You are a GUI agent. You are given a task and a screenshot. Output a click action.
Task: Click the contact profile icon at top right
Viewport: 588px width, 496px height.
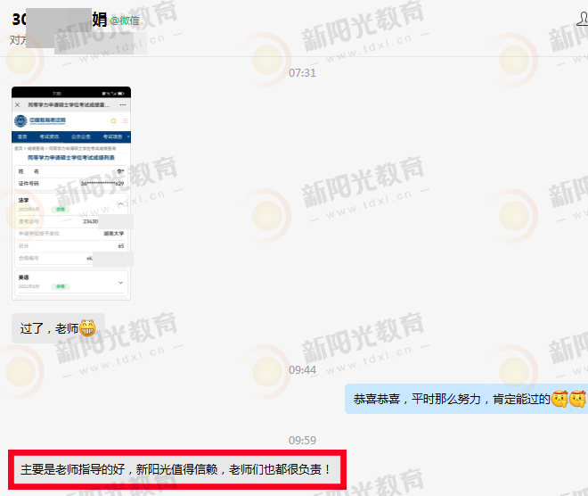click(583, 19)
